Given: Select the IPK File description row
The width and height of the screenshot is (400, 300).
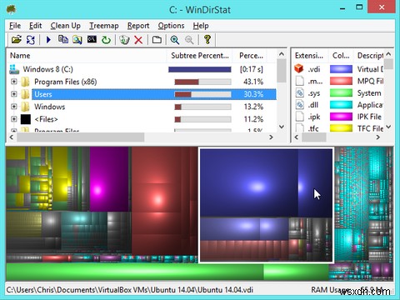Looking at the screenshot, I should tap(369, 117).
